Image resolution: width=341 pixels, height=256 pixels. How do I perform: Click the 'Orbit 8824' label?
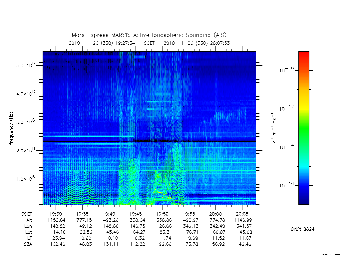(302, 229)
